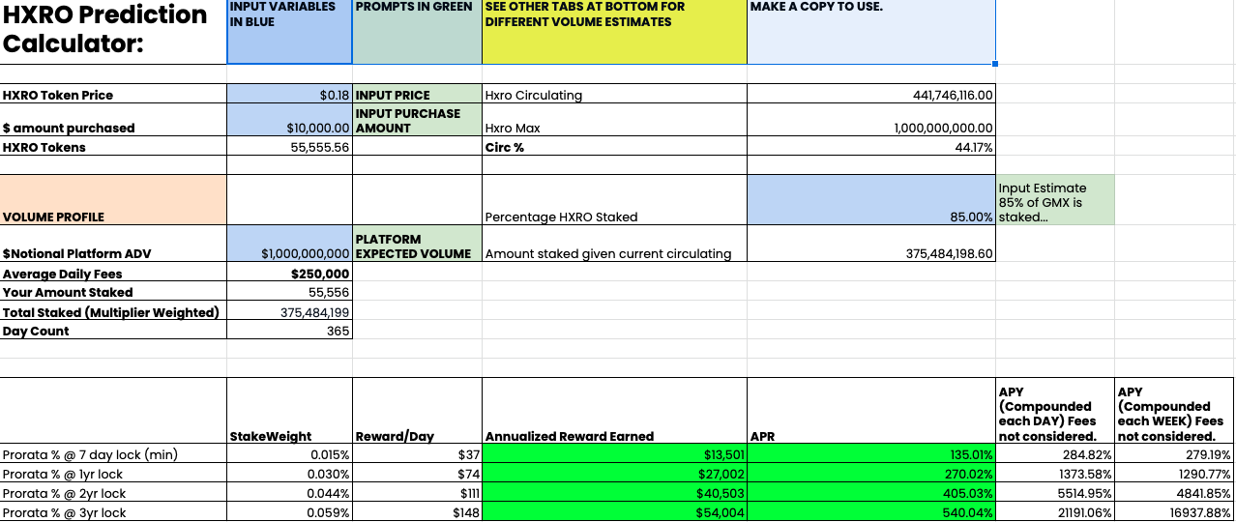Edit the $0.18 token price input
Image resolution: width=1236 pixels, height=522 pixels.
tap(289, 95)
